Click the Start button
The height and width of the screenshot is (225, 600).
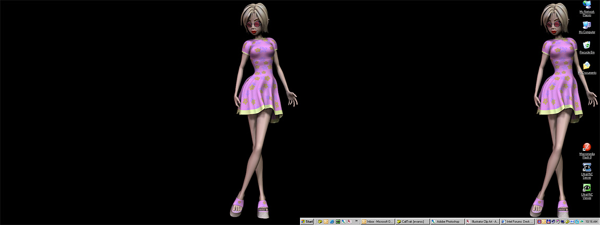[x=307, y=221]
